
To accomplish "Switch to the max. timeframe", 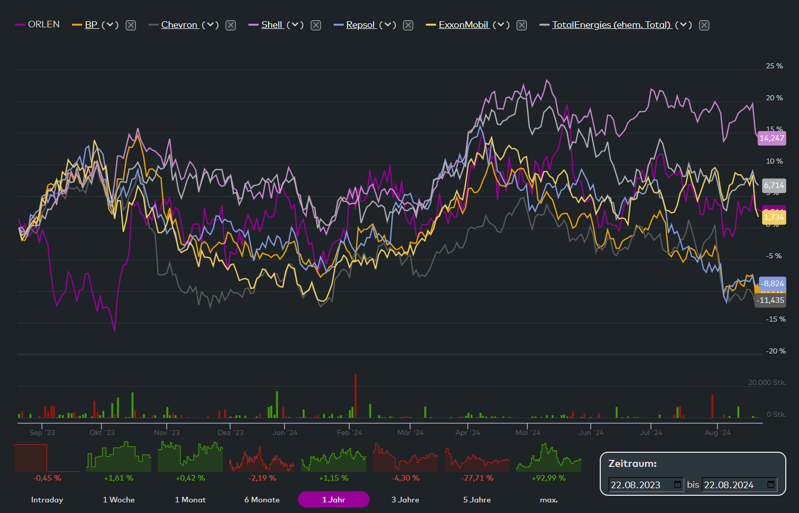I will pyautogui.click(x=549, y=500).
